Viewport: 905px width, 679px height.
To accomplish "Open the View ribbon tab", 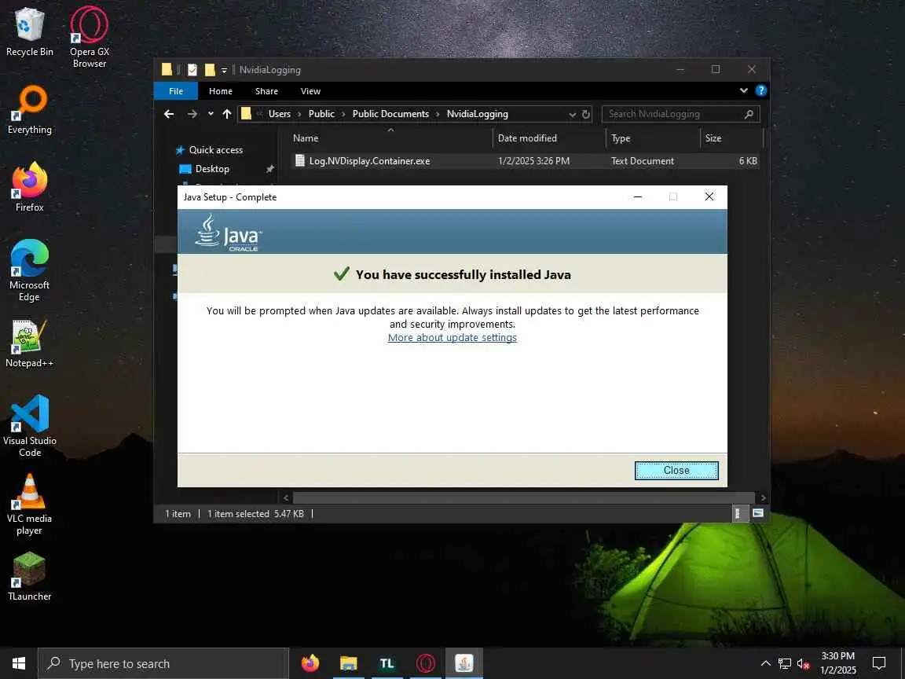I will [x=310, y=91].
